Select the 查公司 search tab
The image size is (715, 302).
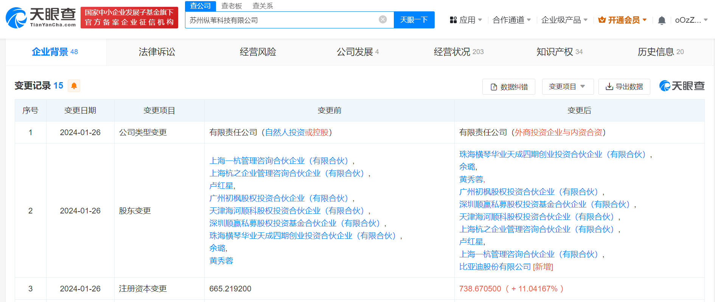click(201, 6)
